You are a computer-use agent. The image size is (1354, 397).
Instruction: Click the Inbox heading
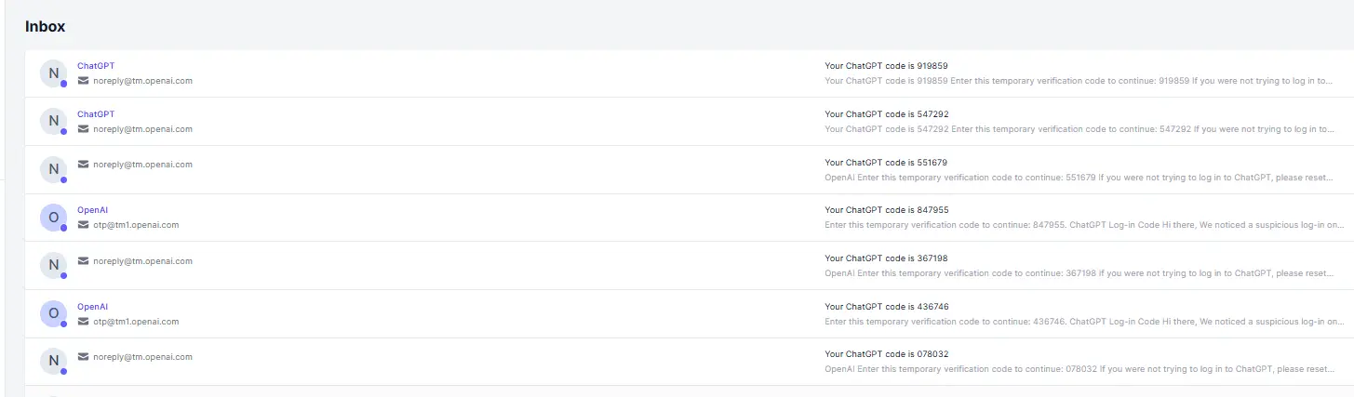click(45, 26)
